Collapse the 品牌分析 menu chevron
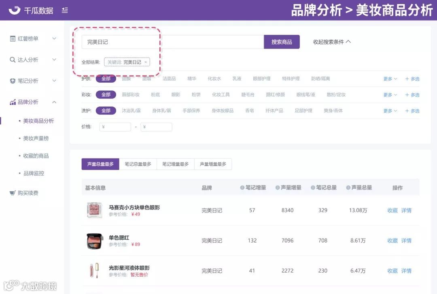Screen dimensions: 437x294 coord(54,102)
